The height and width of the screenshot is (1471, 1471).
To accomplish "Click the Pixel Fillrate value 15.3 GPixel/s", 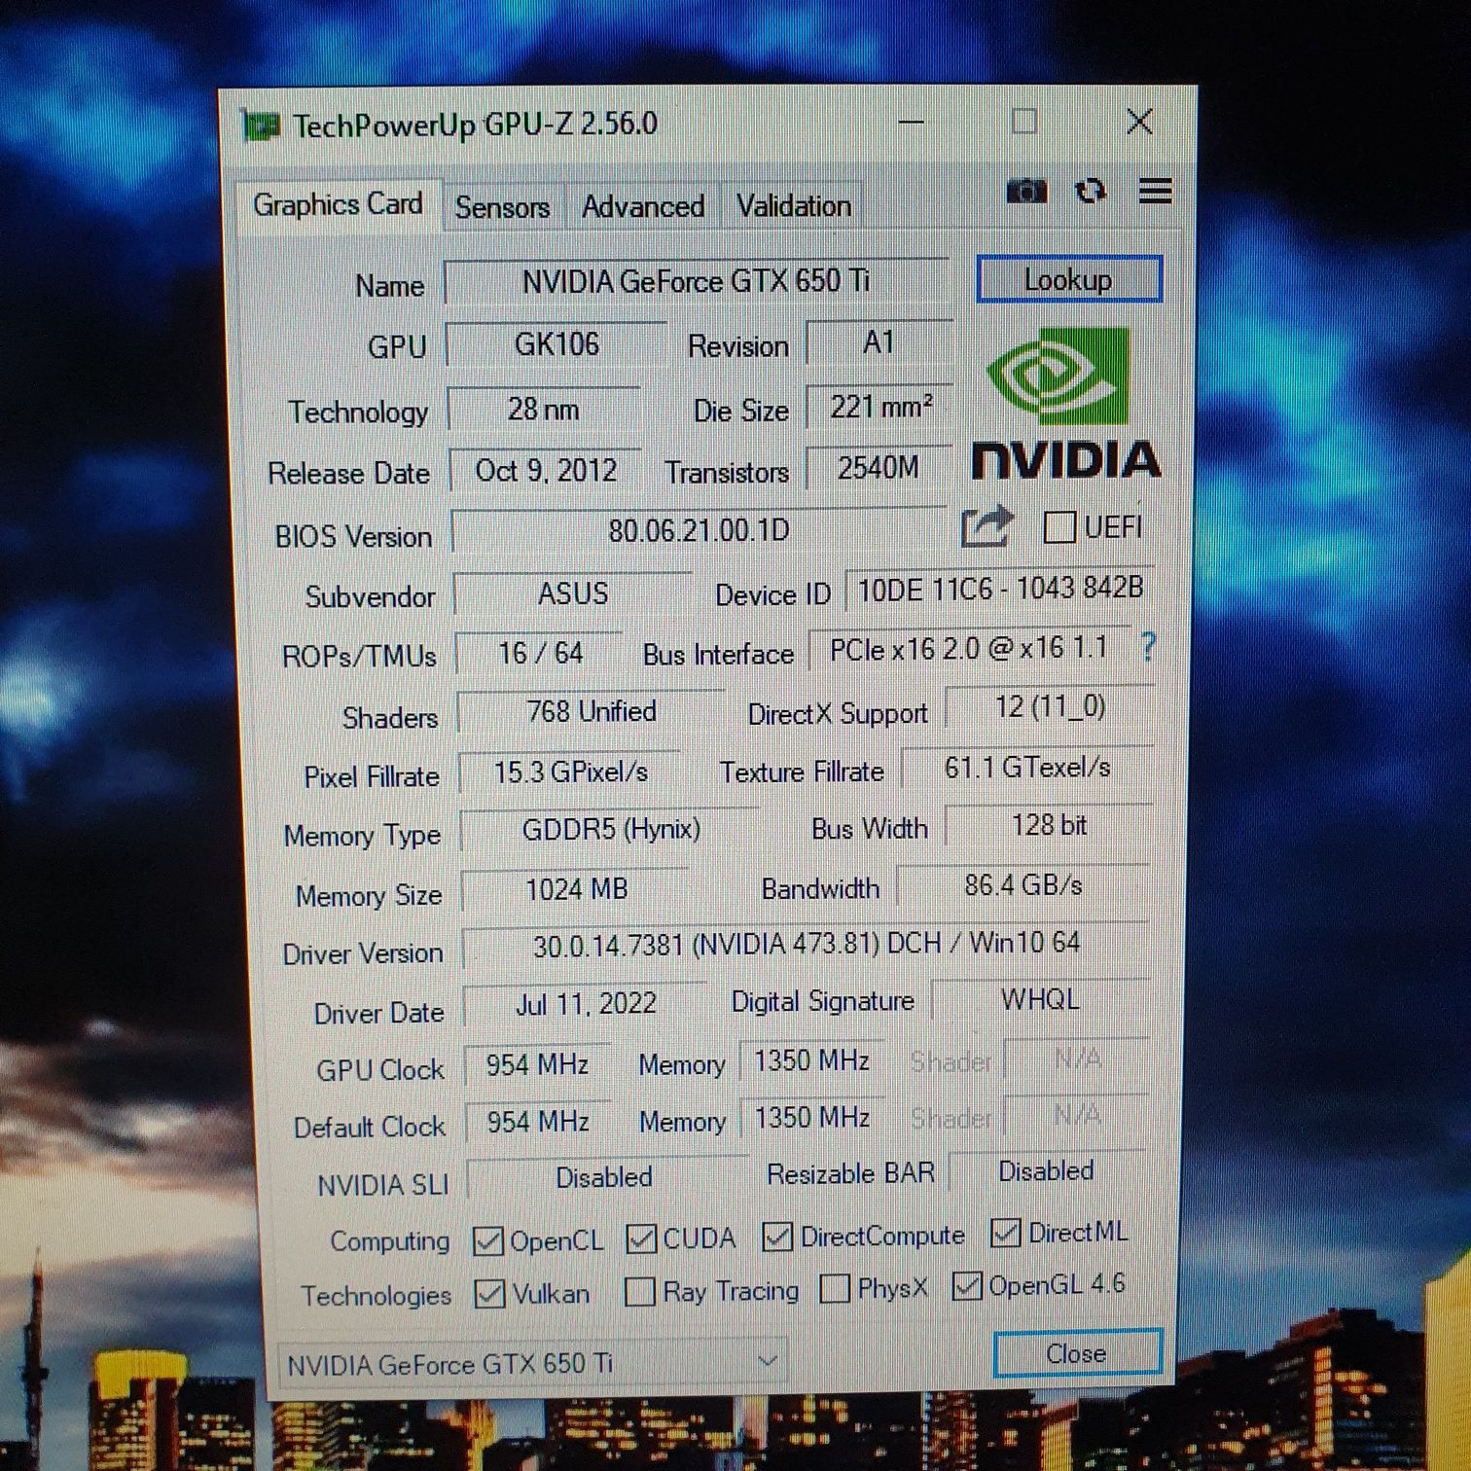I will point(570,772).
